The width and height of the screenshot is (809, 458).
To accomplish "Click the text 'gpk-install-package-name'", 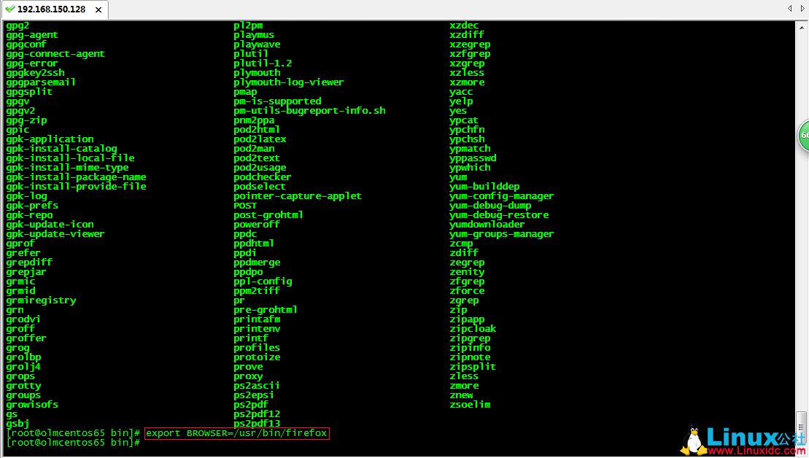I will click(76, 177).
